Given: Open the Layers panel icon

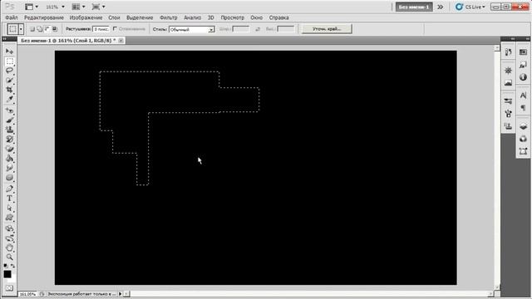Looking at the screenshot, I should tap(523, 126).
